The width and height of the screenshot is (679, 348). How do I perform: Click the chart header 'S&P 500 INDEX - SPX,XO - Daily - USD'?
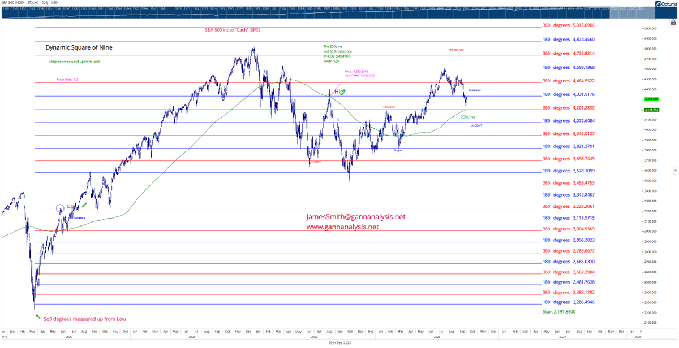(x=30, y=4)
